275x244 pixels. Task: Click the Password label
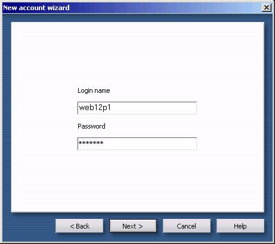point(91,126)
